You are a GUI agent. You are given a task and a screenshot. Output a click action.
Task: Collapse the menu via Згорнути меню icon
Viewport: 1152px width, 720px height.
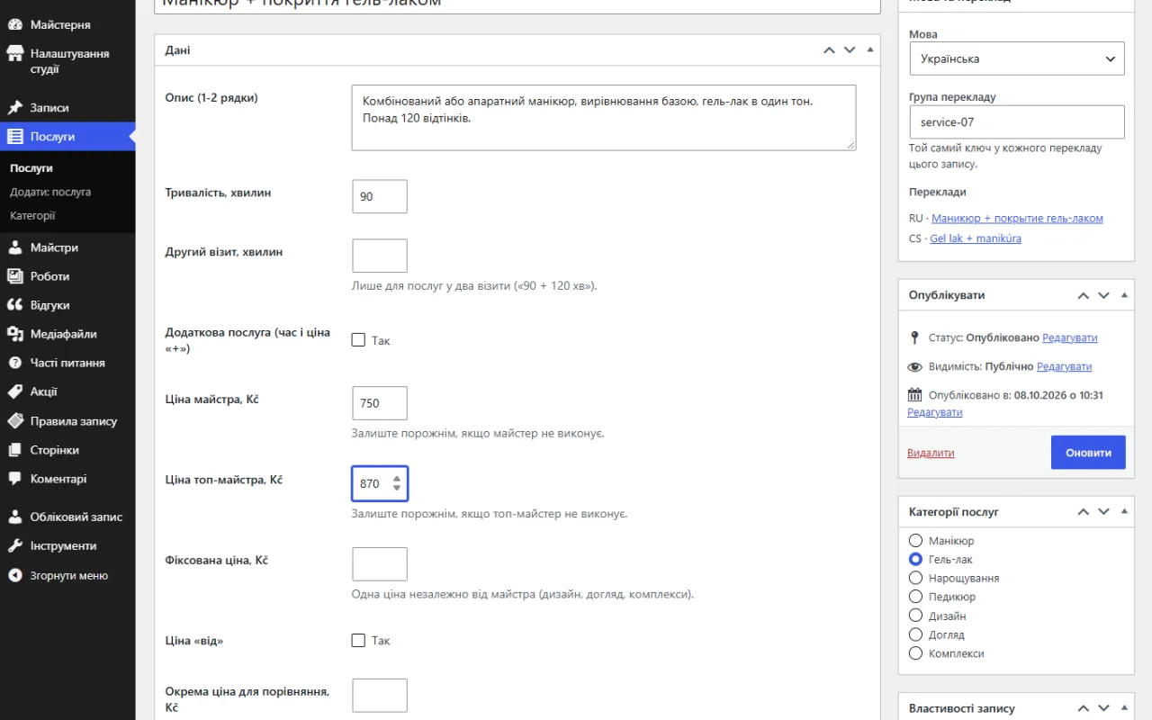coord(15,575)
